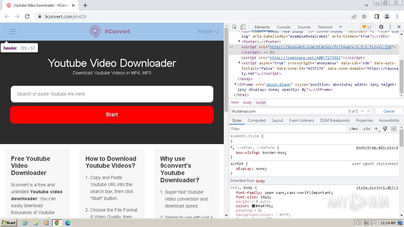The height and width of the screenshot is (227, 404).
Task: Select html in the breadcrumb bar
Action: pyautogui.click(x=235, y=102)
